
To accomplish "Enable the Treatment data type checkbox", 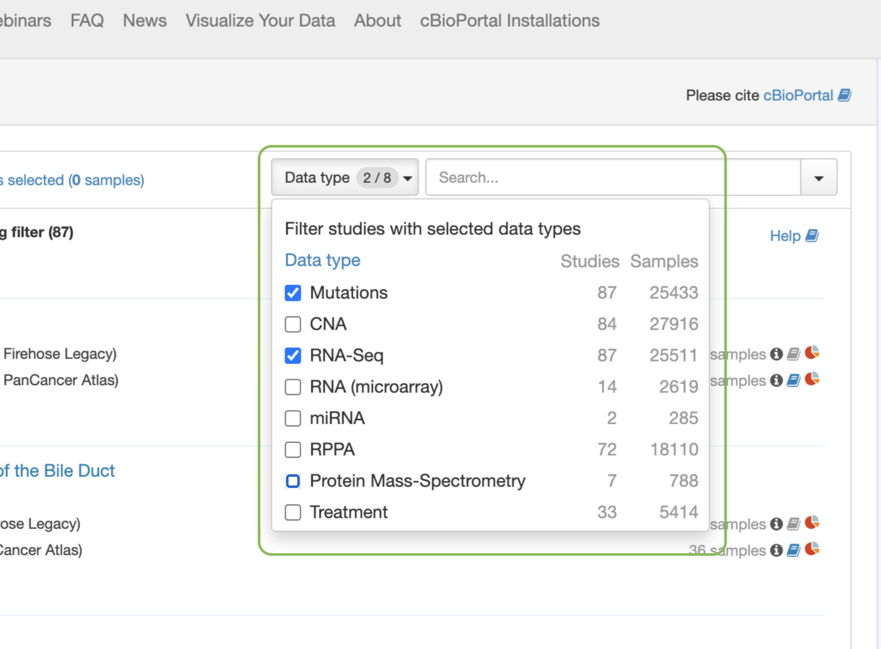I will pyautogui.click(x=293, y=512).
